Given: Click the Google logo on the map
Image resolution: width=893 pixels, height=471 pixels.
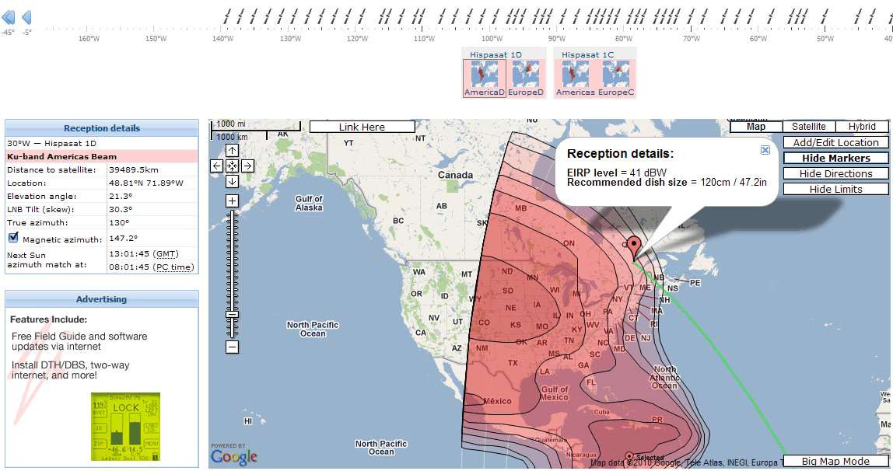Looking at the screenshot, I should pos(234,456).
